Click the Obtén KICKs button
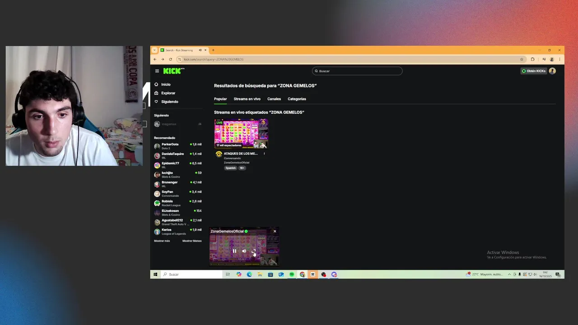 pyautogui.click(x=534, y=71)
